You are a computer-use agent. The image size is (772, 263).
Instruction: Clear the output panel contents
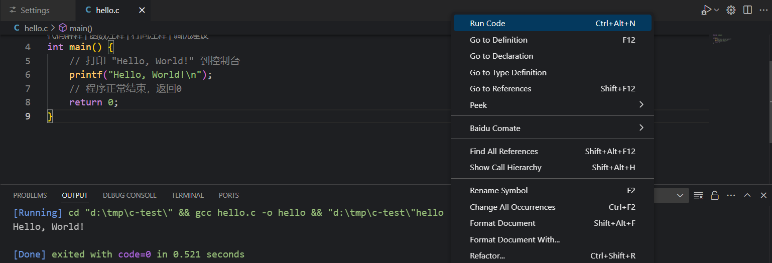pos(698,195)
